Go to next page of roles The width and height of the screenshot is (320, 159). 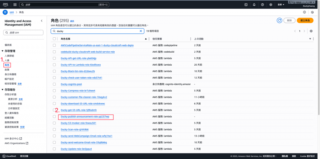pos(304,31)
